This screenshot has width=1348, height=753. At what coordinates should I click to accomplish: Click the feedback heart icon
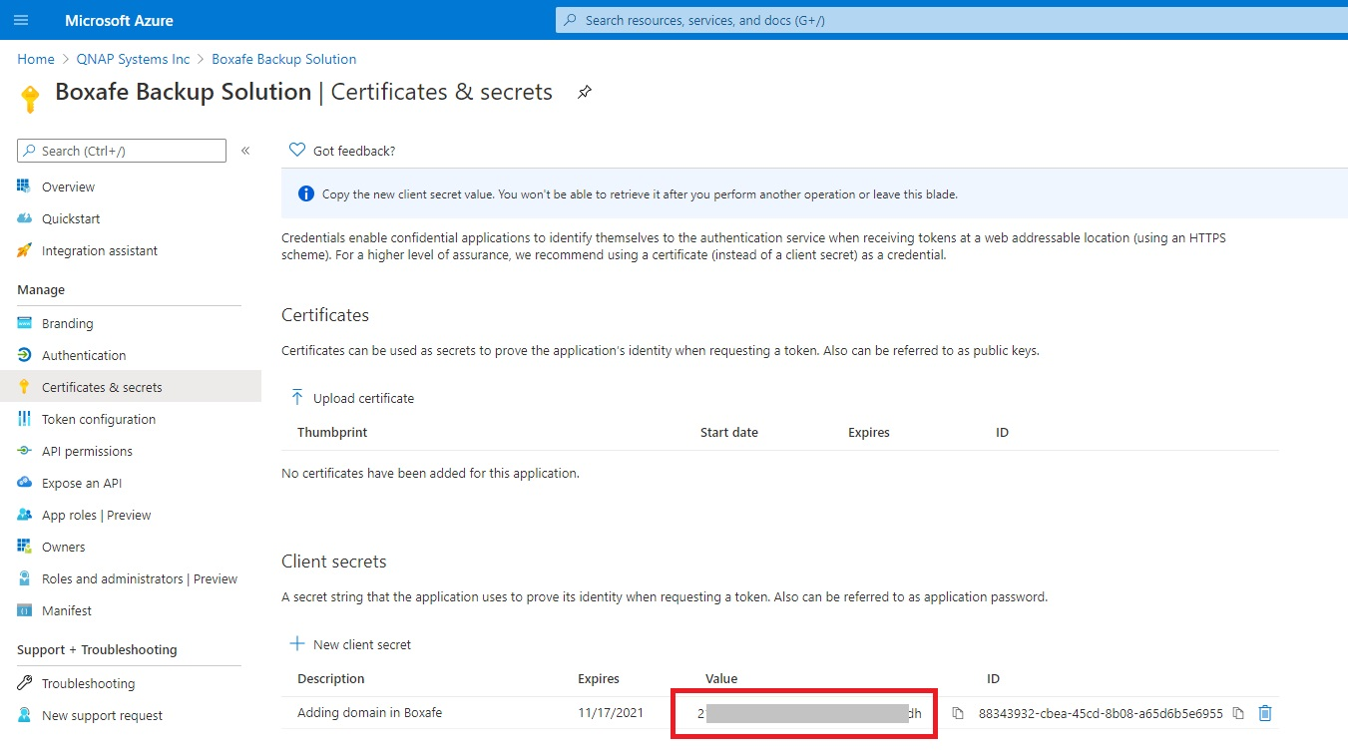[x=296, y=151]
